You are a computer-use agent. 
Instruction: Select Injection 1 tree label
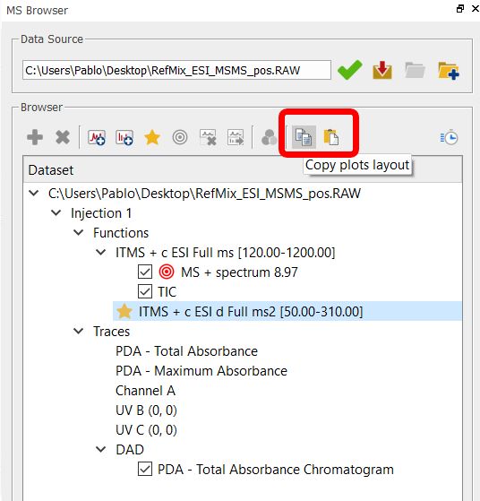pyautogui.click(x=101, y=213)
